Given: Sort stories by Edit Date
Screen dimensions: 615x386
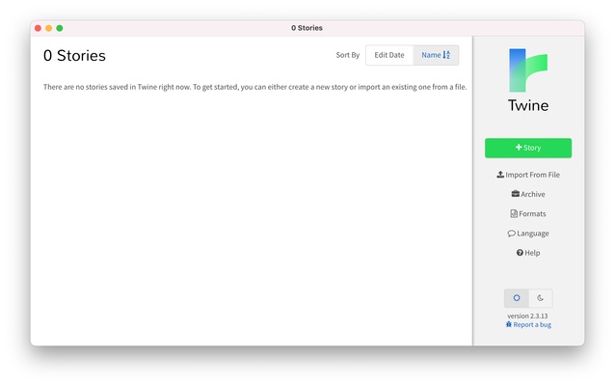Looking at the screenshot, I should coord(389,55).
